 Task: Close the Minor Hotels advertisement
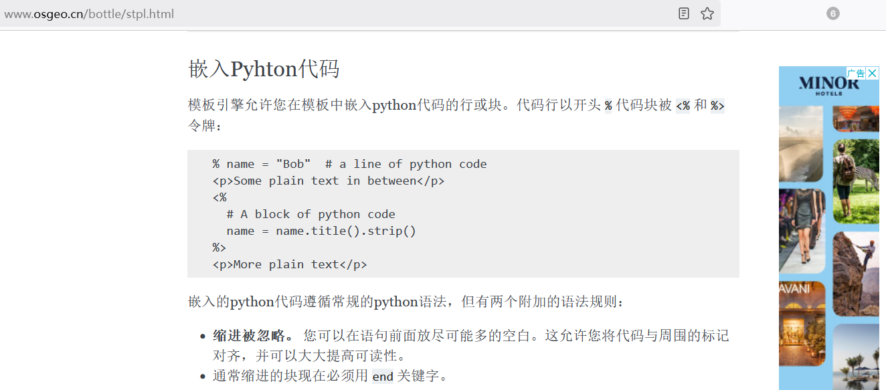(x=872, y=74)
